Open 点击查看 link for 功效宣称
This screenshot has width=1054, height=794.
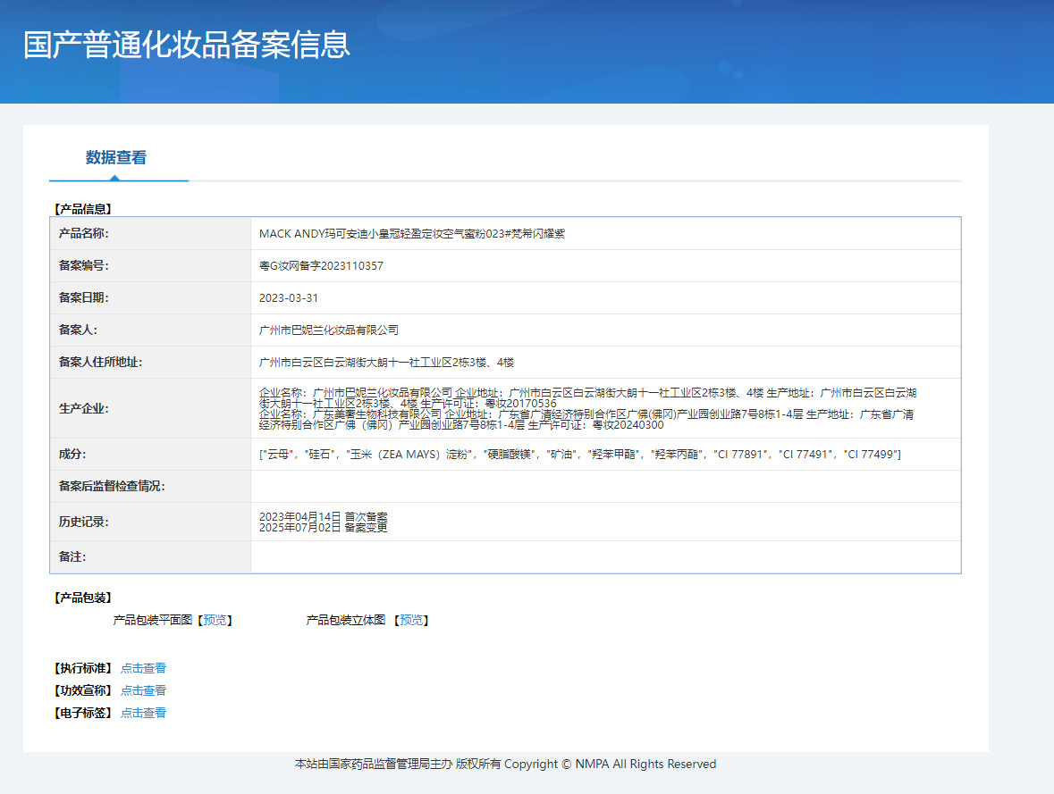pos(143,690)
